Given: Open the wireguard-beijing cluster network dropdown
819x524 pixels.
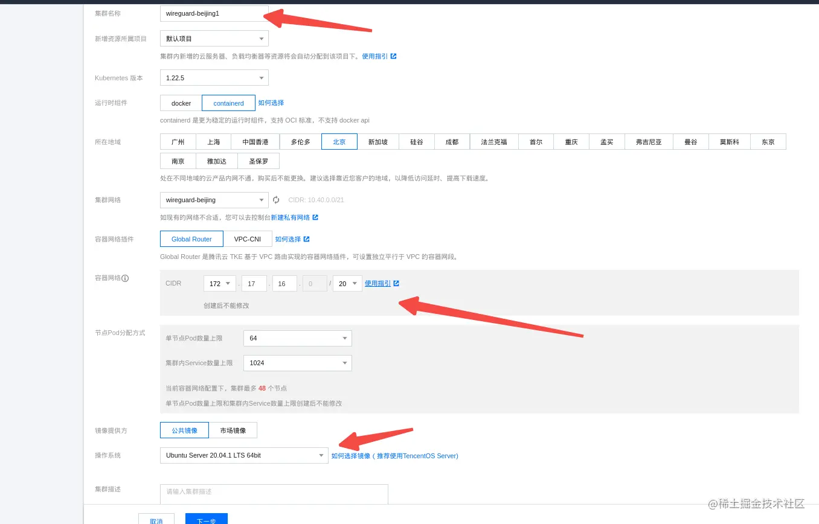Looking at the screenshot, I should [214, 200].
